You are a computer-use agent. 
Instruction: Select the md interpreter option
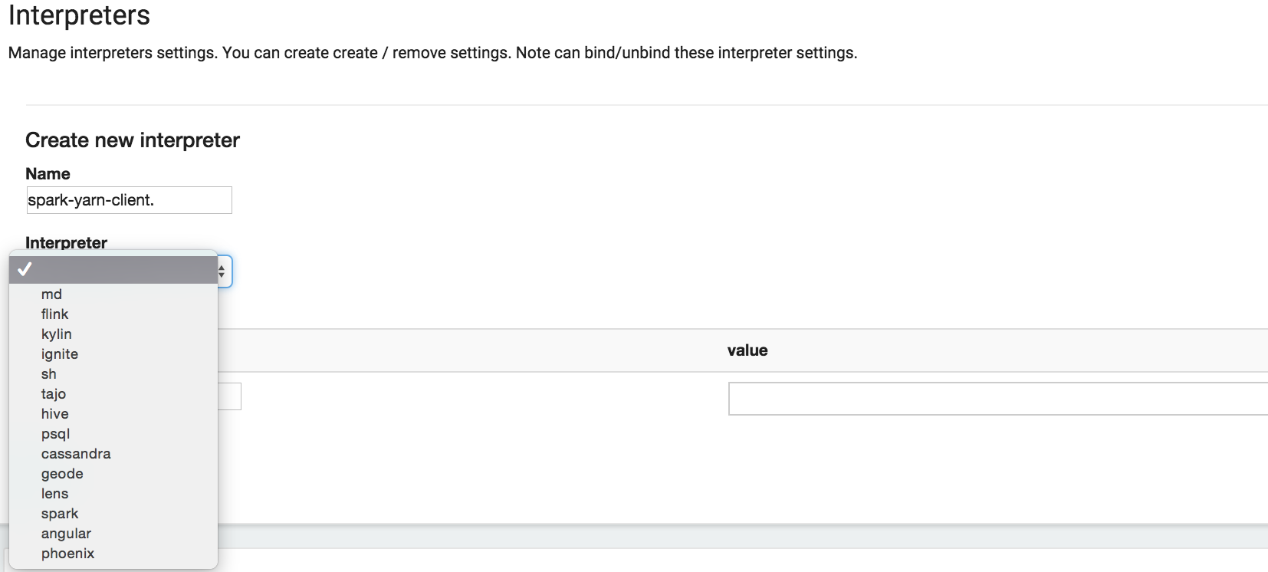[51, 294]
